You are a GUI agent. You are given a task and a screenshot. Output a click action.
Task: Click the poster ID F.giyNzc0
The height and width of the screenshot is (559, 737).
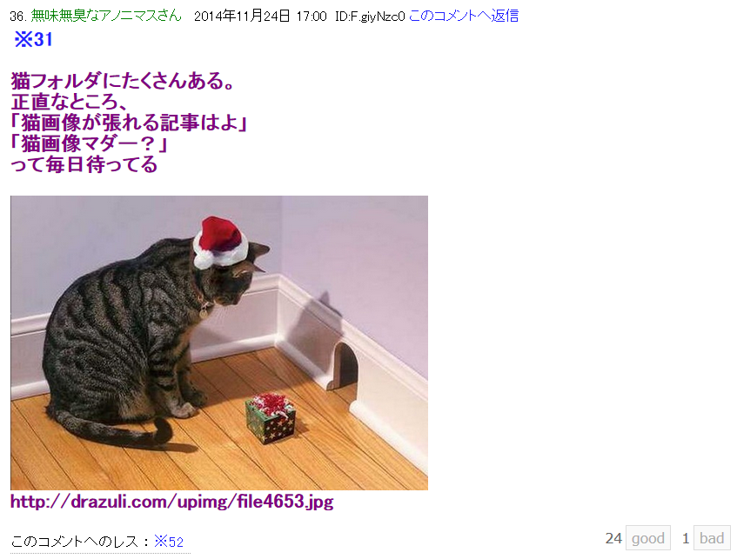pyautogui.click(x=370, y=17)
